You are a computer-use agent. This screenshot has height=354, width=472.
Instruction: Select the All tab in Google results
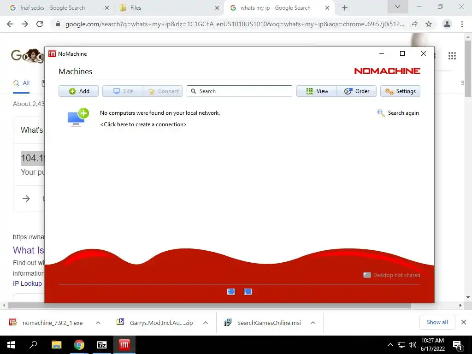tap(21, 83)
